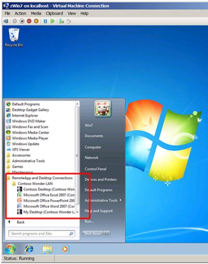Click the programs list scroll down arrow
The height and width of the screenshot is (264, 208).
point(77,212)
